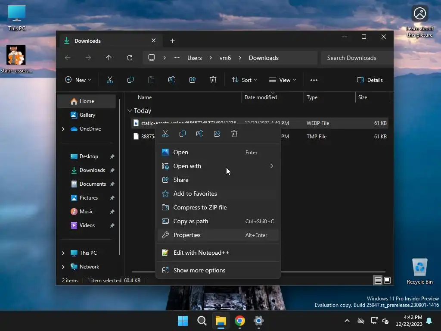This screenshot has width=441, height=331.
Task: Open Google Chrome from the taskbar
Action: 239,321
